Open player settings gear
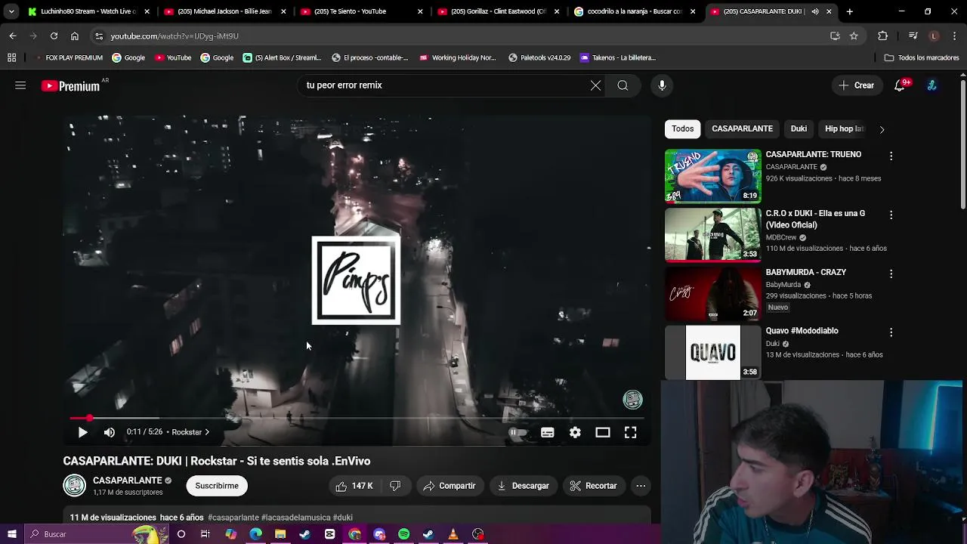Image resolution: width=967 pixels, height=544 pixels. tap(575, 432)
